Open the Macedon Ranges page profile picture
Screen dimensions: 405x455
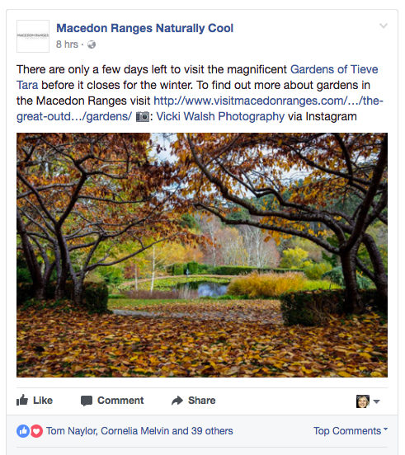click(x=33, y=36)
